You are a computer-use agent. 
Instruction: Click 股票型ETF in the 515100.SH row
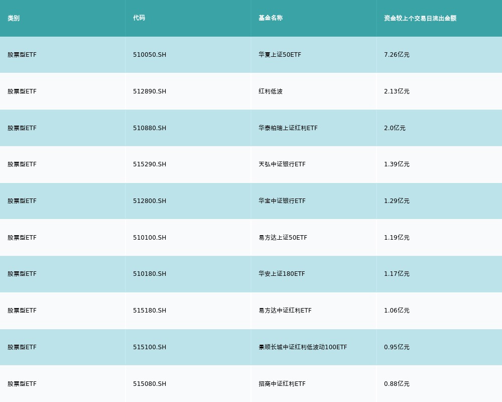[22, 347]
